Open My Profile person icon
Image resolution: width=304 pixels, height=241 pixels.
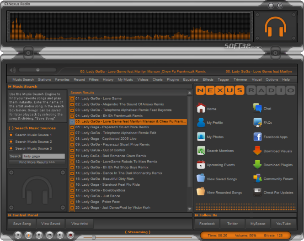click(x=201, y=122)
